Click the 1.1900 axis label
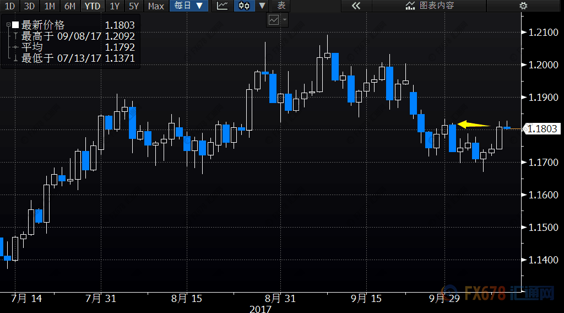This screenshot has width=564, height=313. coord(543,97)
